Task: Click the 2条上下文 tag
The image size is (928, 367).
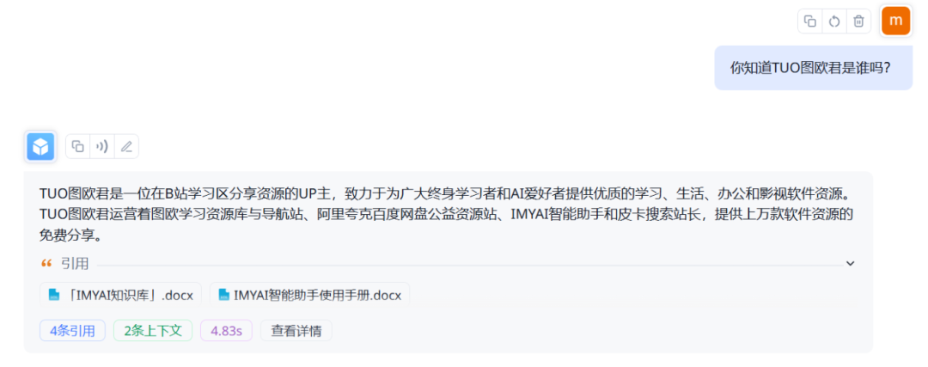Action: (x=153, y=331)
